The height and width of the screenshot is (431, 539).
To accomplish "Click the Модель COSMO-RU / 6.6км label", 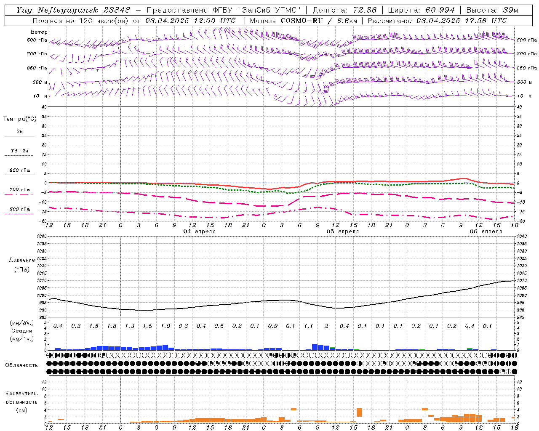I will (304, 21).
